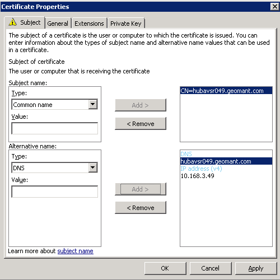This screenshot has height=280, width=280.
Task: Click the warning icon on Subject tab
Action: click(13, 22)
